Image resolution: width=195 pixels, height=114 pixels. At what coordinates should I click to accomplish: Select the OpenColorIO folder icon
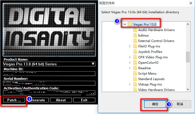click(x=135, y=63)
